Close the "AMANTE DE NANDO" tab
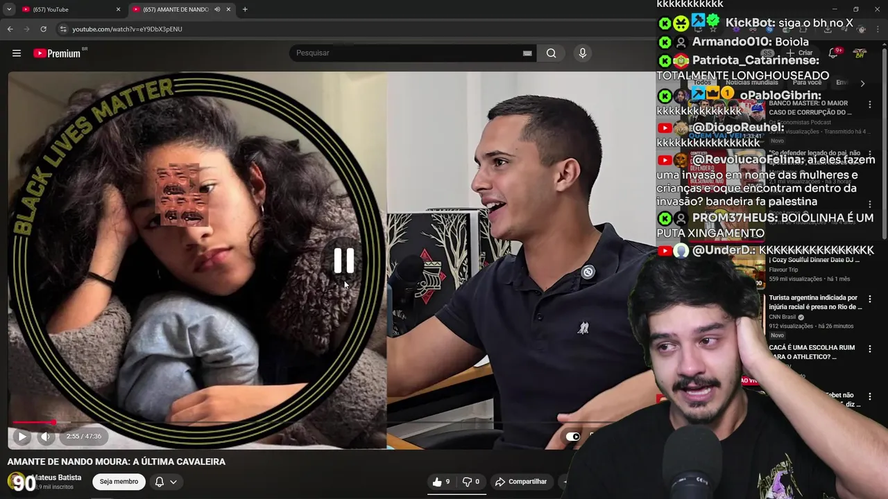The image size is (888, 499). pos(228,9)
